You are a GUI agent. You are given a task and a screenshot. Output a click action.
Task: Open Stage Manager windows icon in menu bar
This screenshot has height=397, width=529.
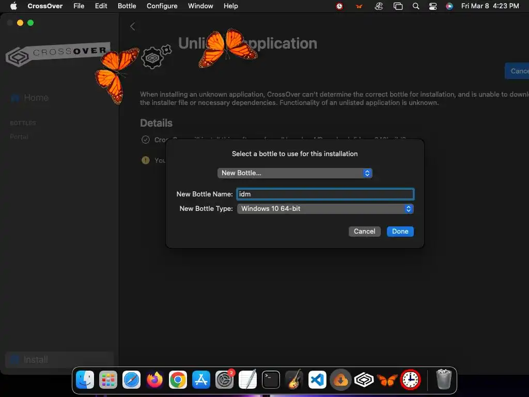[398, 6]
